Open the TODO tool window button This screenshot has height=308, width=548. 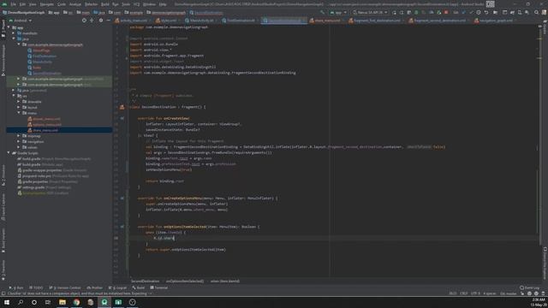(x=36, y=287)
